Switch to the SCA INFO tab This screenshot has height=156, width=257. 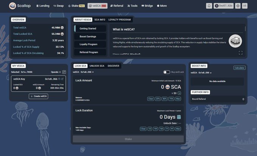point(100,20)
